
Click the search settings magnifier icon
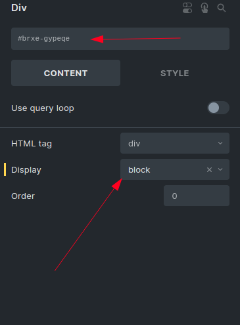click(x=222, y=8)
